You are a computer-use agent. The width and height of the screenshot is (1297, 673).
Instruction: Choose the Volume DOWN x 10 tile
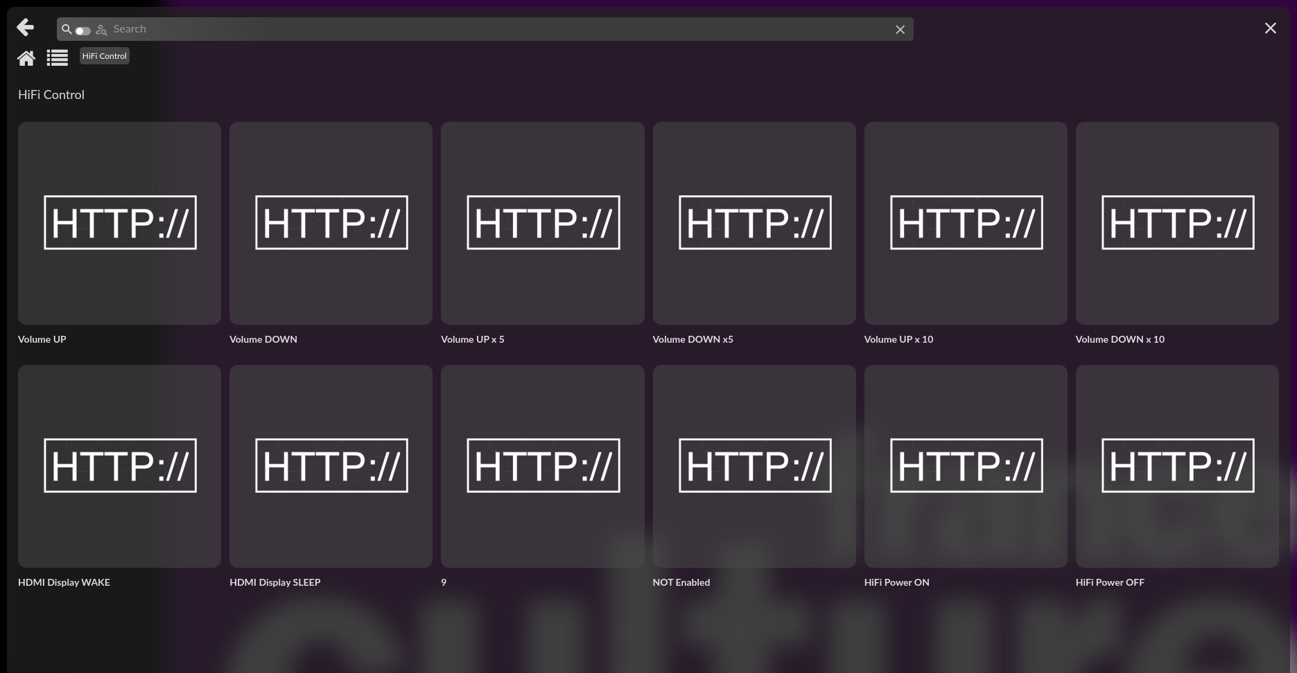coord(1177,223)
